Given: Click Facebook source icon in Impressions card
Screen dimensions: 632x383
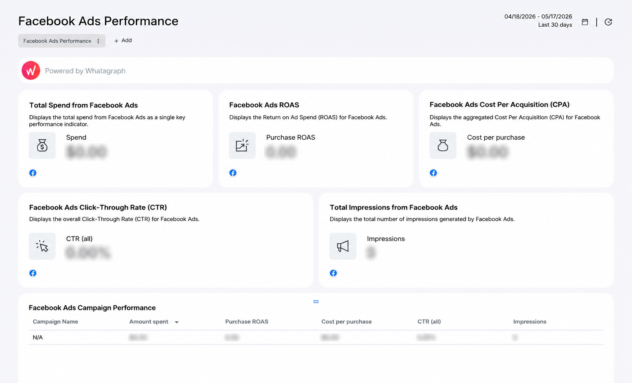Looking at the screenshot, I should pos(333,273).
